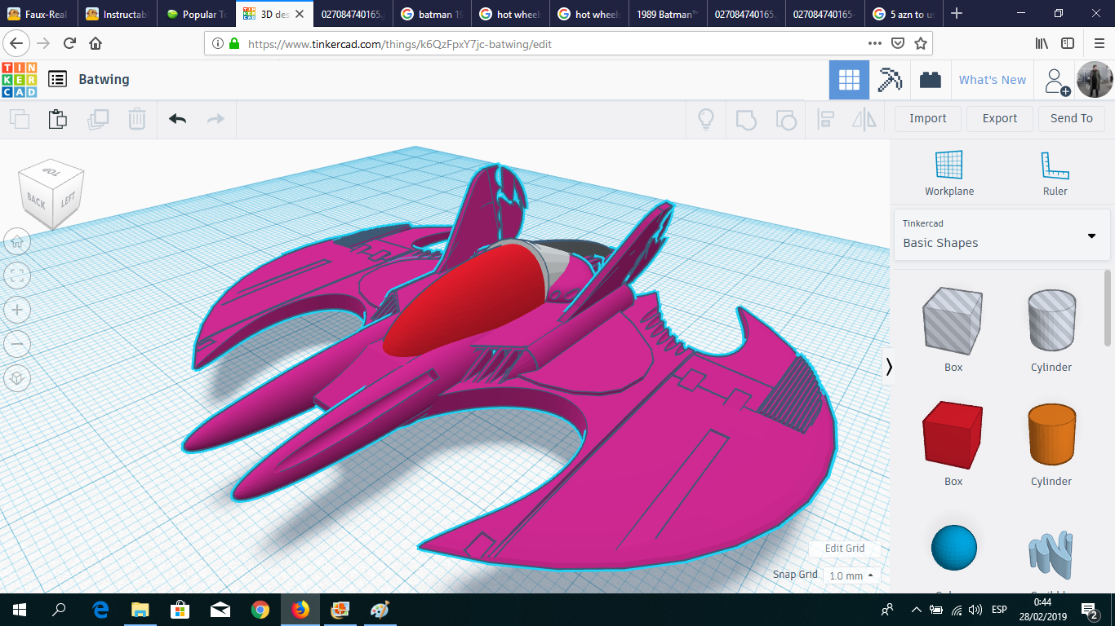The image size is (1115, 626).
Task: Open the Tinkercad dashboard via the logo
Action: [x=19, y=79]
